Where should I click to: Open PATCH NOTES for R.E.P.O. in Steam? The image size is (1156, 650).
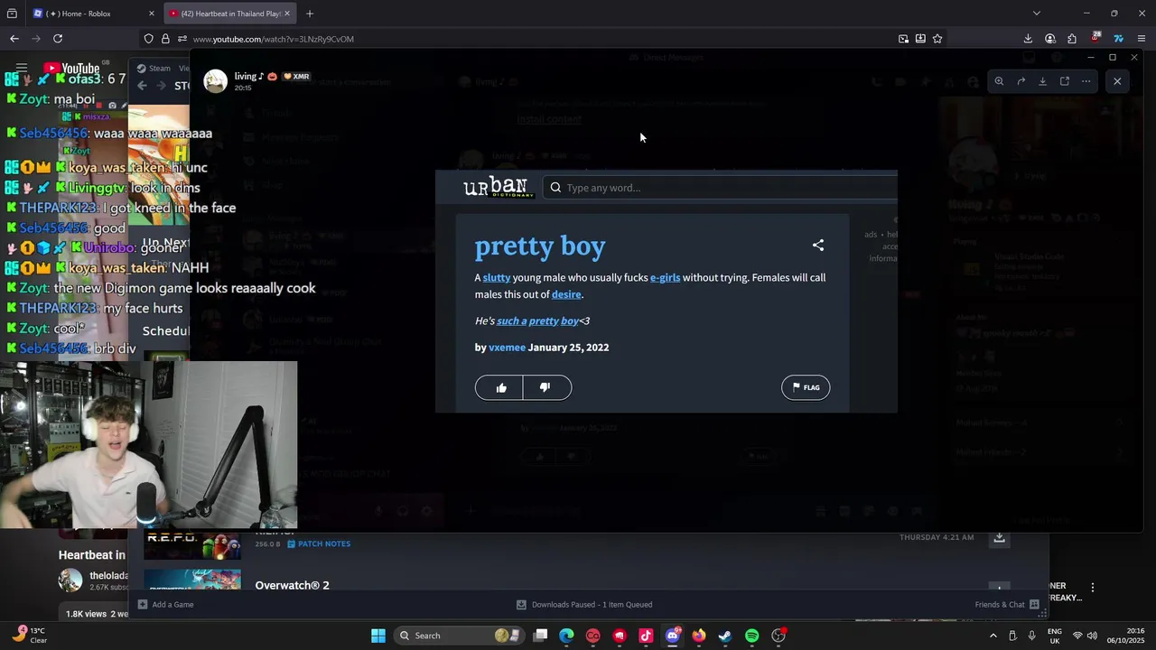coord(319,544)
